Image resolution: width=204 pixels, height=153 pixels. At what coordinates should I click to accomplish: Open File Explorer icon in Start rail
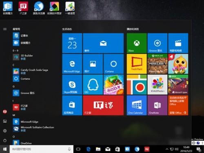[5, 121]
